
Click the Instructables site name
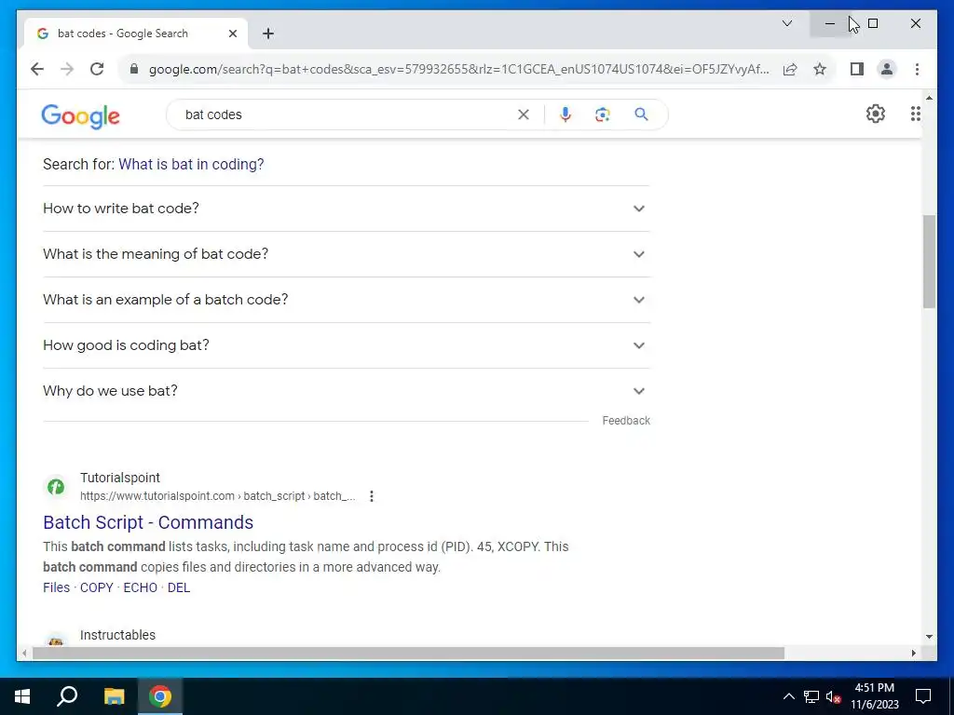(x=118, y=635)
